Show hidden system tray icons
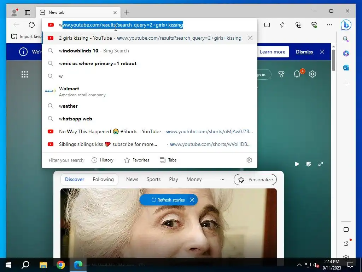The image size is (362, 272). pos(299,265)
